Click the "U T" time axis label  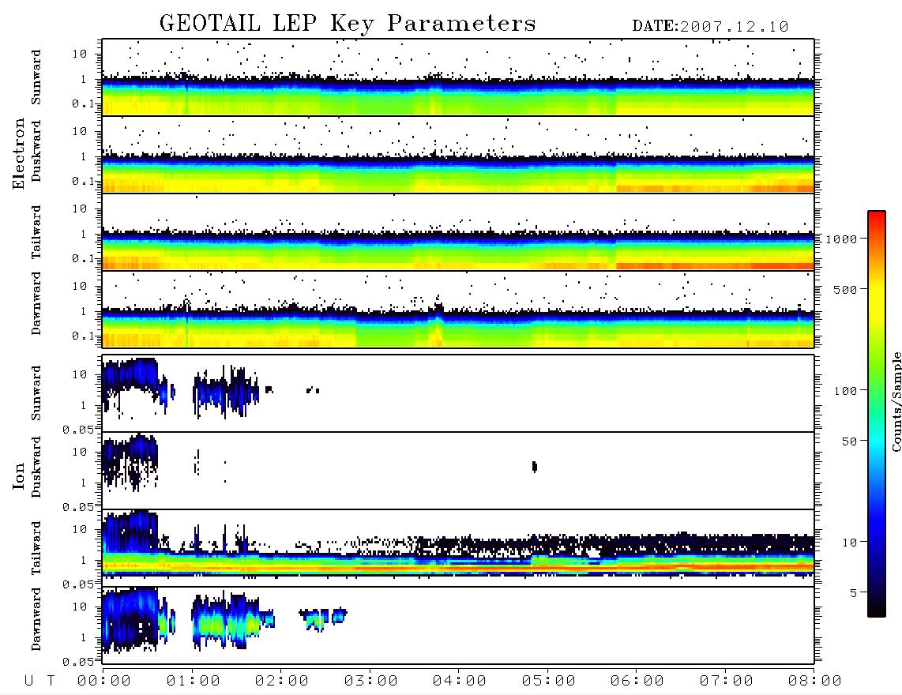click(x=39, y=681)
